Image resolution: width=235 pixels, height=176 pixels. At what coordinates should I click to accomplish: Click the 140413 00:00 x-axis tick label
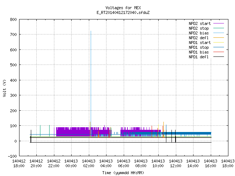point(71,164)
